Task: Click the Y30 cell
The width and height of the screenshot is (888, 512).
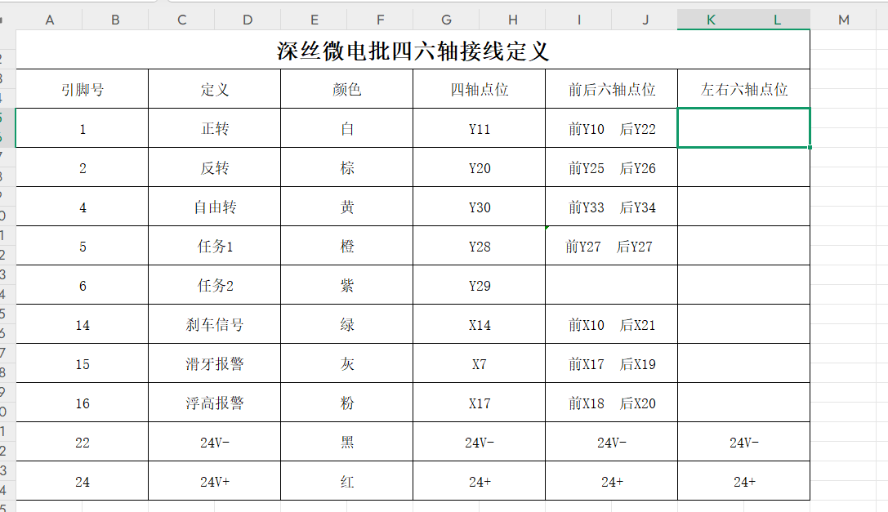Action: (479, 207)
